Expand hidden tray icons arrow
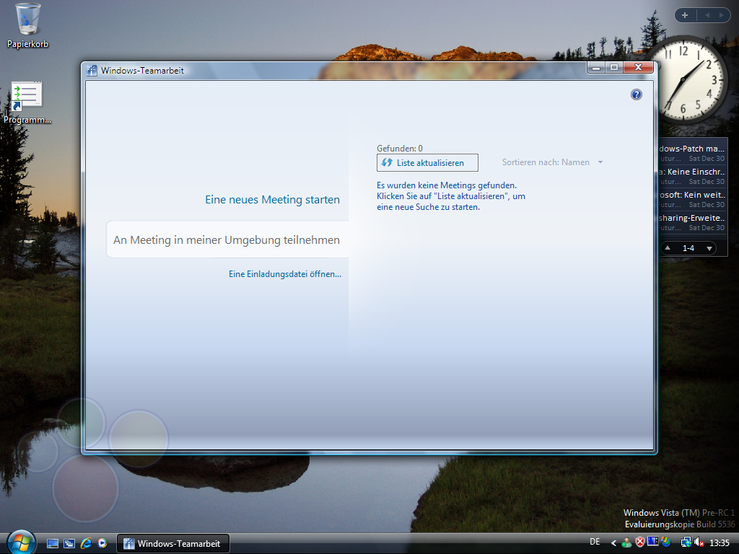 [x=613, y=543]
